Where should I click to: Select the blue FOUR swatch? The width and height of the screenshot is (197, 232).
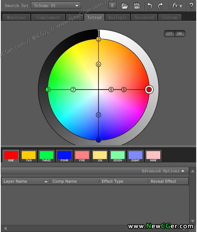click(64, 156)
